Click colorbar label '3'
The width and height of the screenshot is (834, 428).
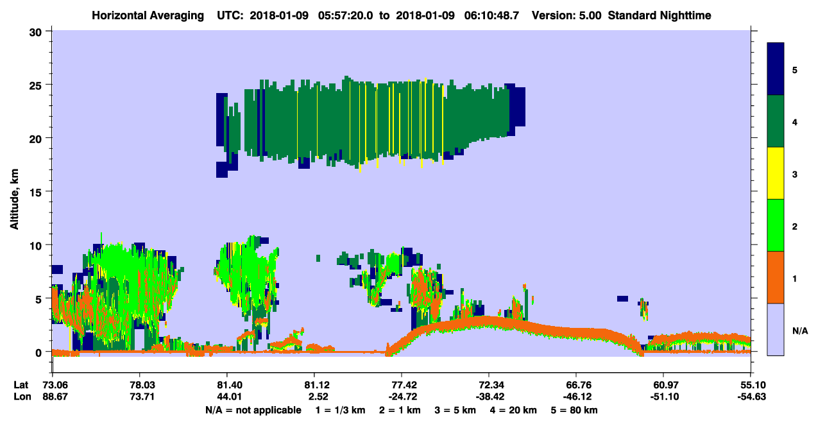coord(795,173)
